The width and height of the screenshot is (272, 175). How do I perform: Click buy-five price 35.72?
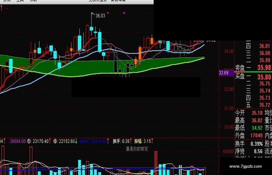(x=265, y=105)
